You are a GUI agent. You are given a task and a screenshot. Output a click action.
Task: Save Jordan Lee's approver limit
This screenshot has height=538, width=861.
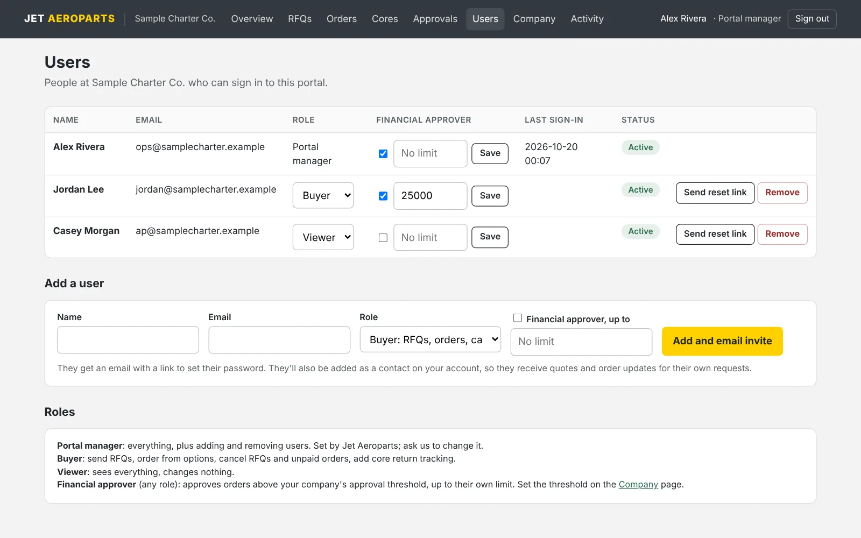tap(490, 196)
